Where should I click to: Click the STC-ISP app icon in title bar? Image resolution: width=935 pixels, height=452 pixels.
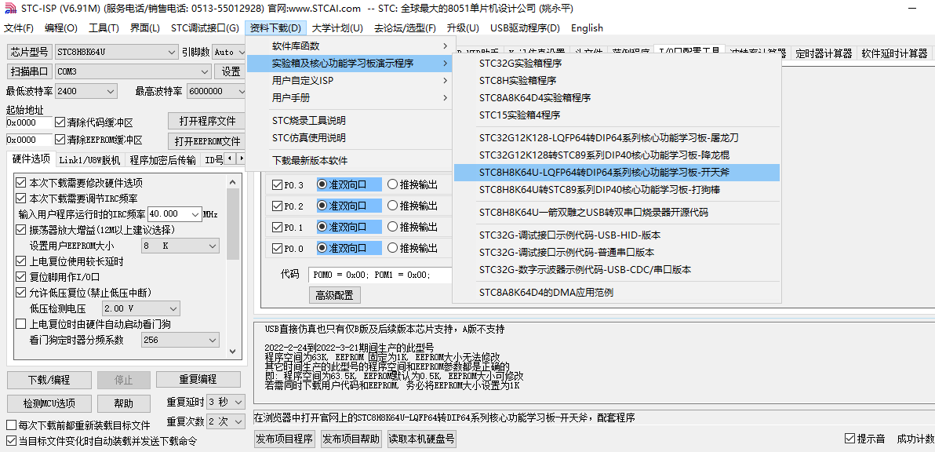click(x=10, y=9)
